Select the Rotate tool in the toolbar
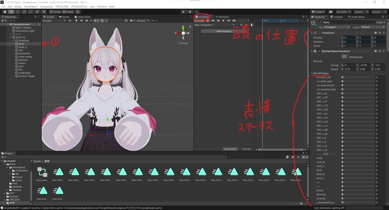Screen dimensions: 389x210 click(x=18, y=12)
